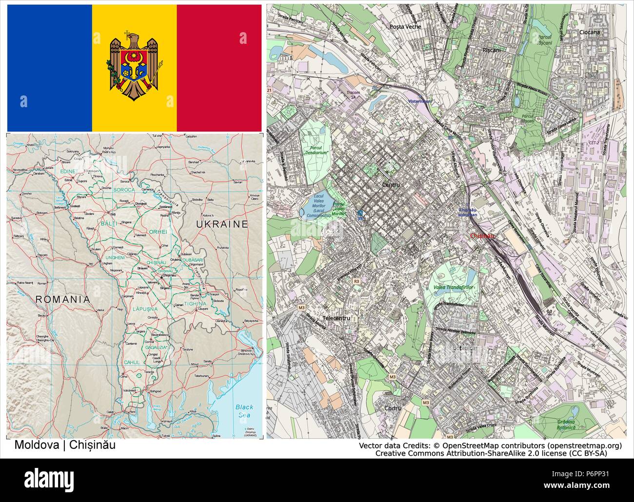Click the blue stripe of the Moldovan flag
Screen dimensions: 634x502
click(49, 68)
